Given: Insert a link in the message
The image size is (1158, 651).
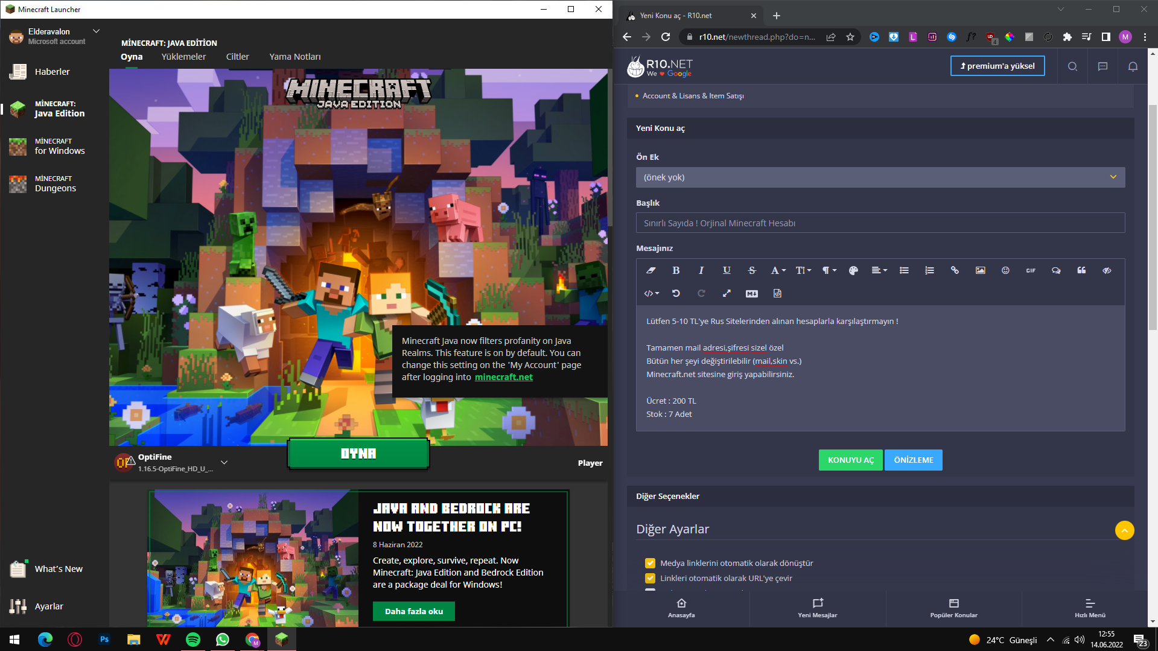Looking at the screenshot, I should tap(955, 270).
